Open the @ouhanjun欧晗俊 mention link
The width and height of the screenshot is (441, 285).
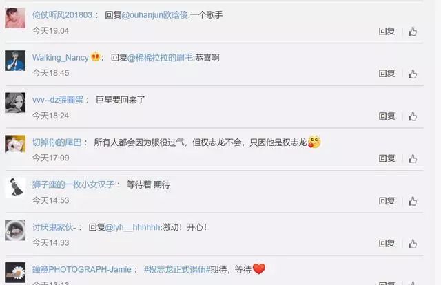pos(154,15)
